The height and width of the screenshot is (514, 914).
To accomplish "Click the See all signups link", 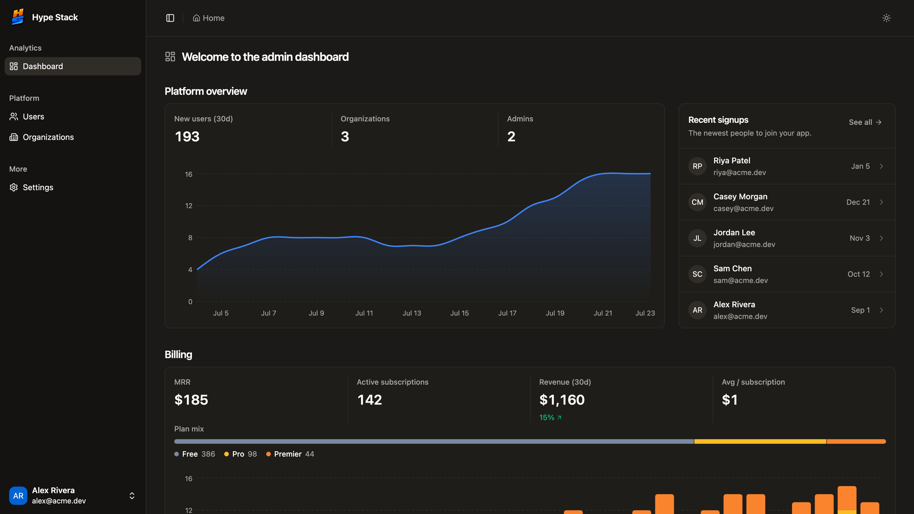I will pos(865,123).
